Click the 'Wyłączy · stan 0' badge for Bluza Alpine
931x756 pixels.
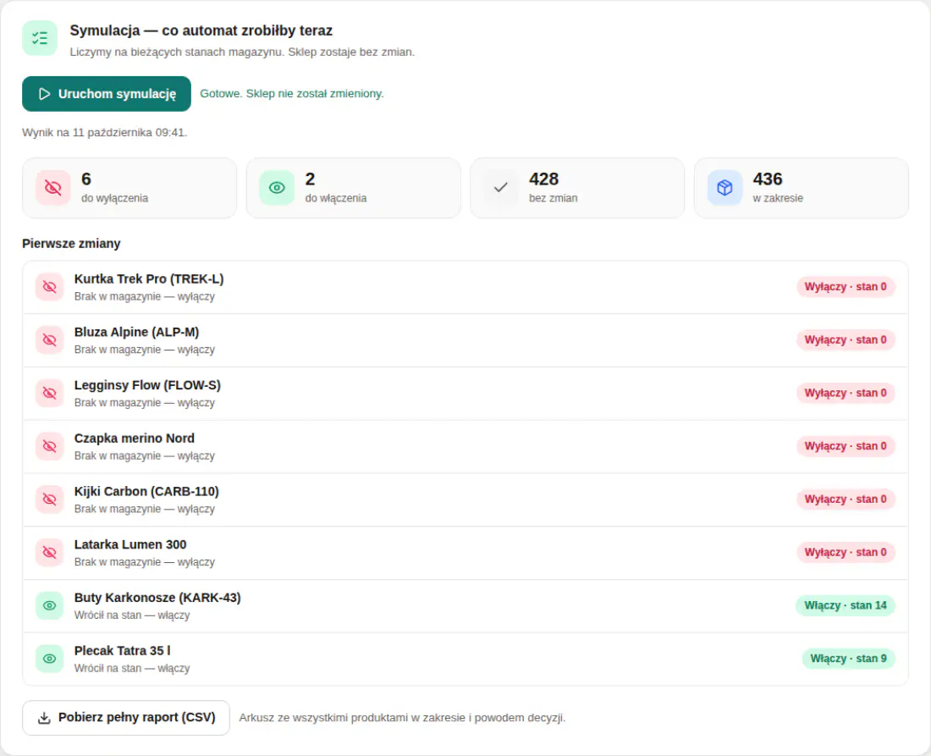click(x=846, y=339)
